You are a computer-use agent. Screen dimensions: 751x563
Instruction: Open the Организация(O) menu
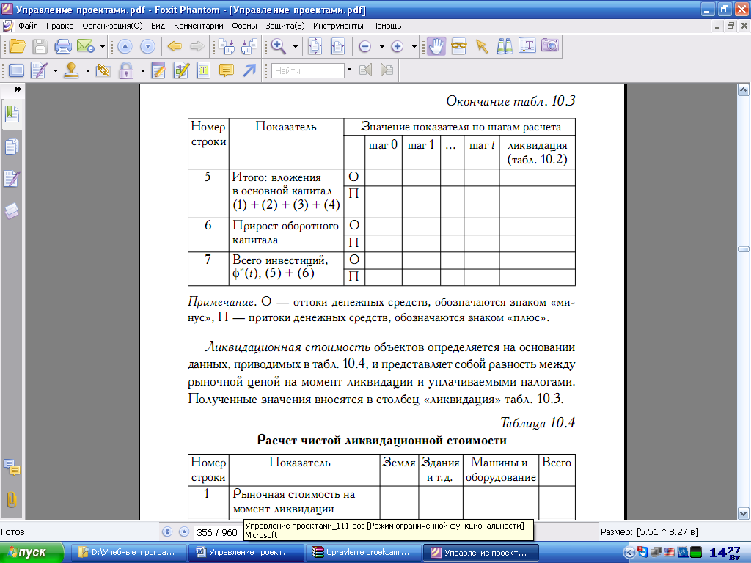click(x=112, y=26)
